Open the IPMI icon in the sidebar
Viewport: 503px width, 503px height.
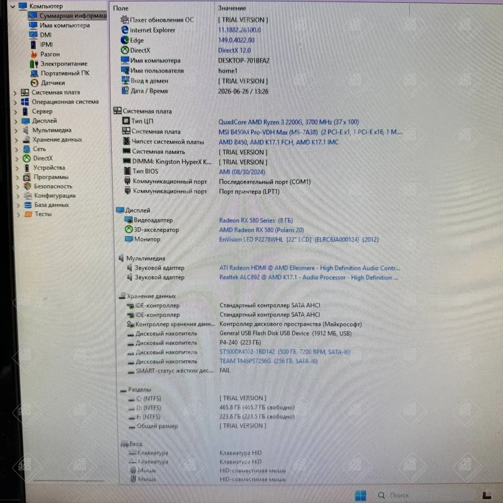click(x=33, y=44)
